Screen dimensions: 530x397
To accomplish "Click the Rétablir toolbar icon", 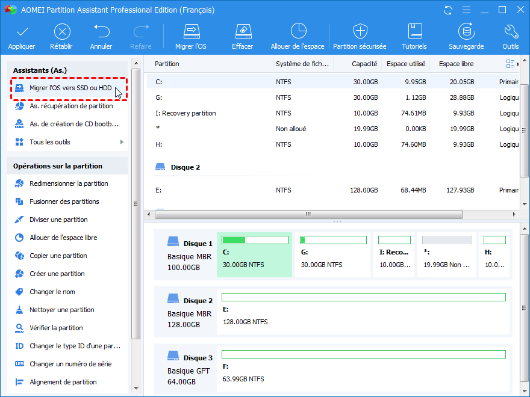I will 61,32.
